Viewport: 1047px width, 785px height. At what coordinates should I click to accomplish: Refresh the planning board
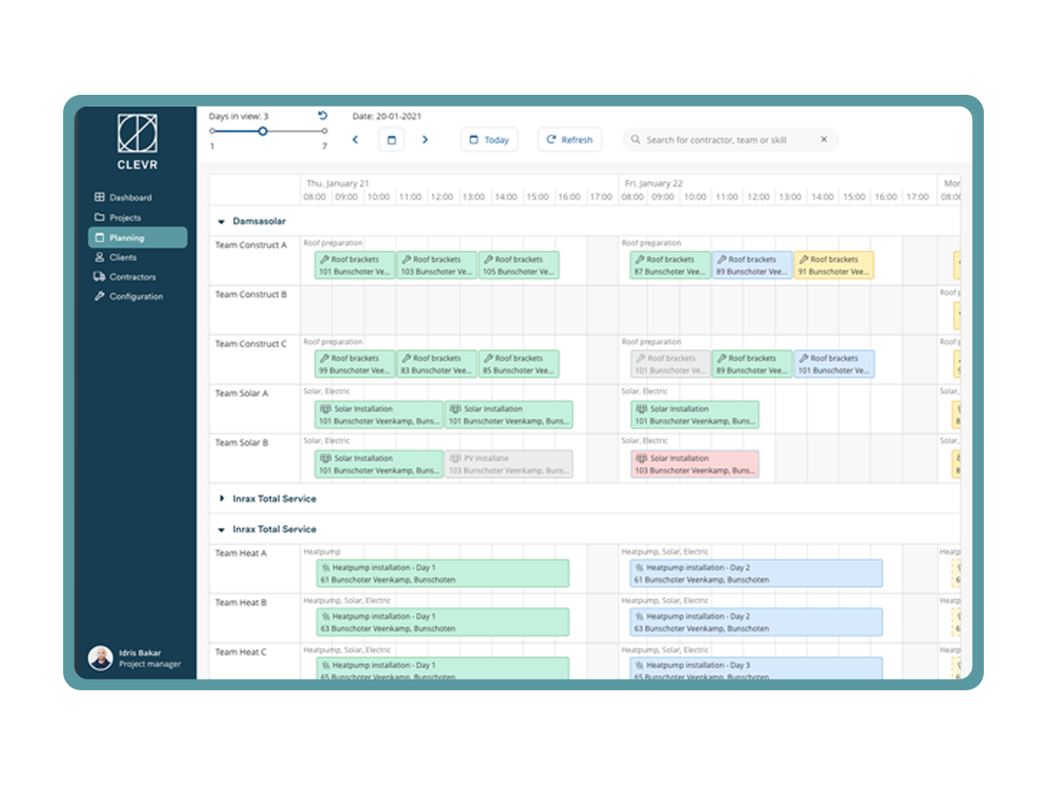[x=570, y=140]
